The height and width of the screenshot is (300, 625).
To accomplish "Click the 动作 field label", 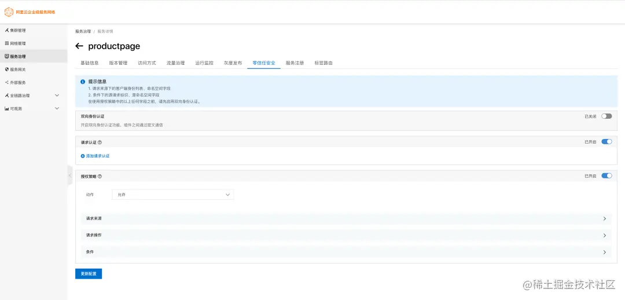I will click(x=90, y=195).
